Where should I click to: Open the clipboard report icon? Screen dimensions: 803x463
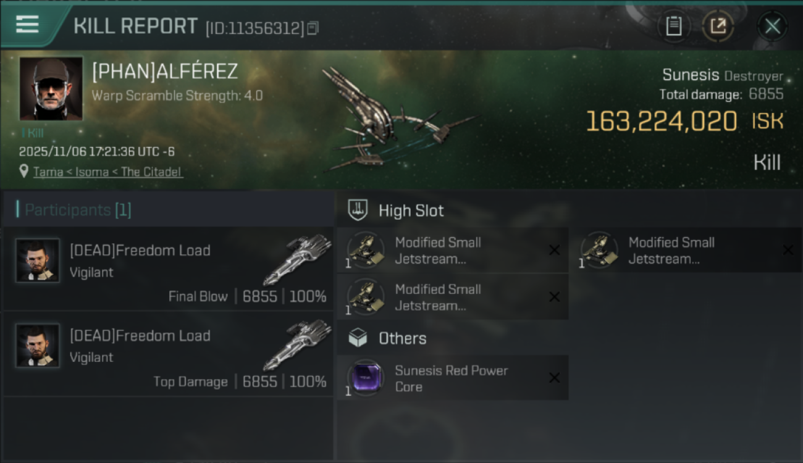click(673, 27)
